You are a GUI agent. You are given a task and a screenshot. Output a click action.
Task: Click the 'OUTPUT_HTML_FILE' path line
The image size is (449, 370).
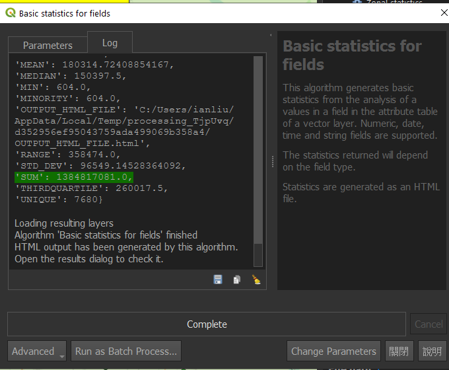[x=124, y=126]
